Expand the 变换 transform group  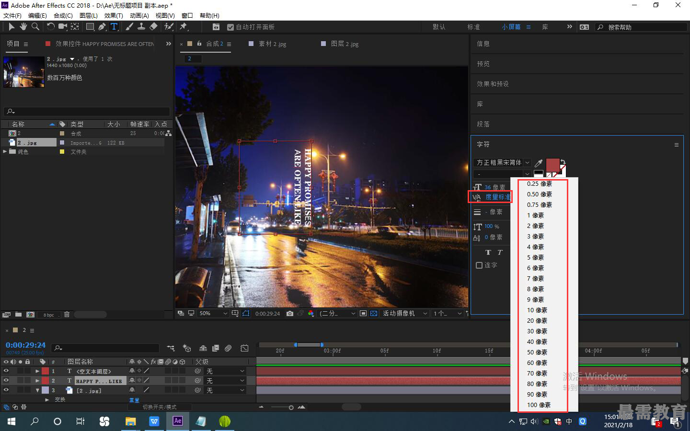click(x=47, y=399)
